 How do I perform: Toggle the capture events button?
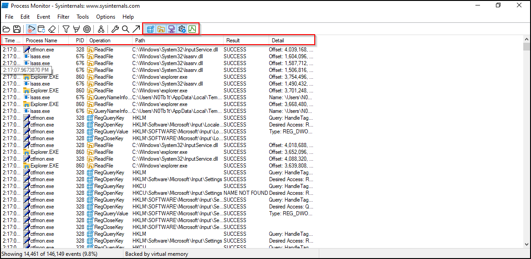coord(31,29)
